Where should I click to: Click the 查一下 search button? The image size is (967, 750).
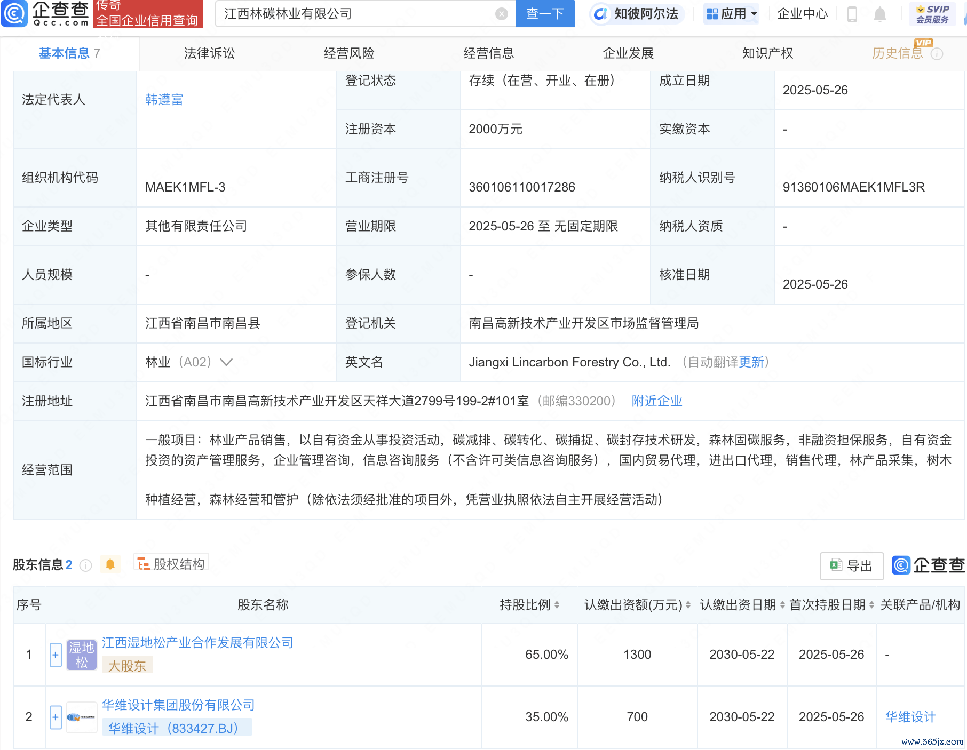pos(545,14)
